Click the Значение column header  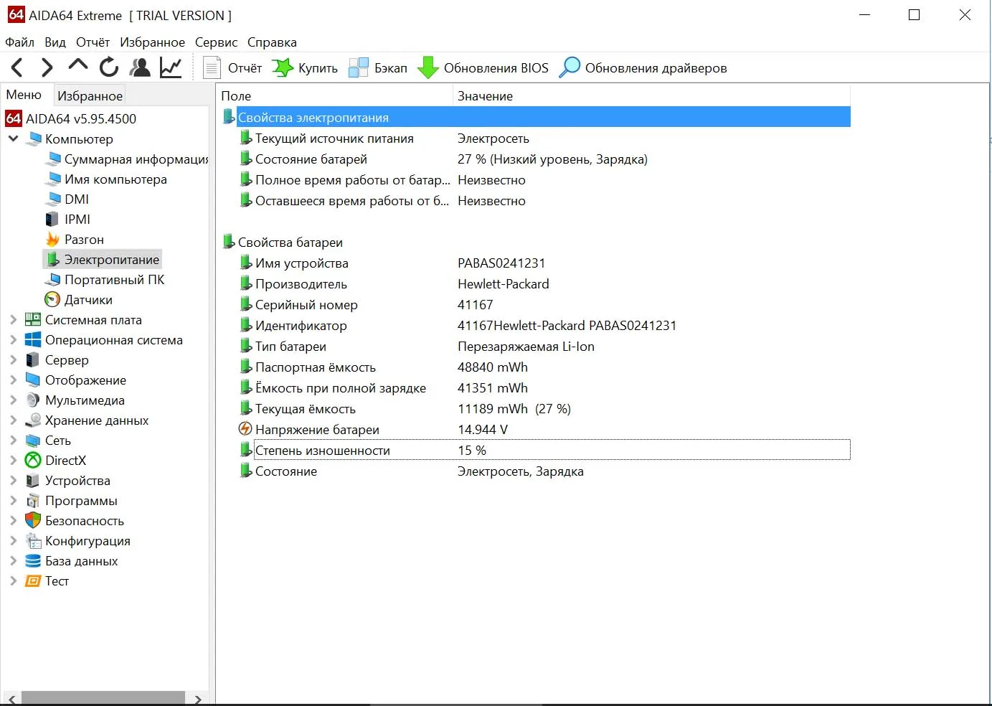pos(651,95)
